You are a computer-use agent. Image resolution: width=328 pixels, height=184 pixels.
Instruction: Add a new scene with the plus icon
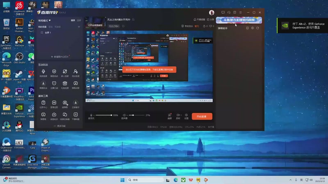pos(79,27)
